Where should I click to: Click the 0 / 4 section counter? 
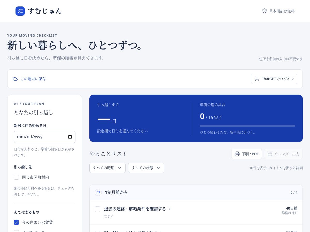pos(294,193)
